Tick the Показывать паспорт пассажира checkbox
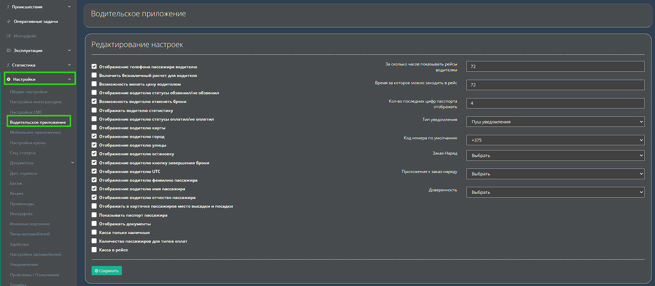 94,215
